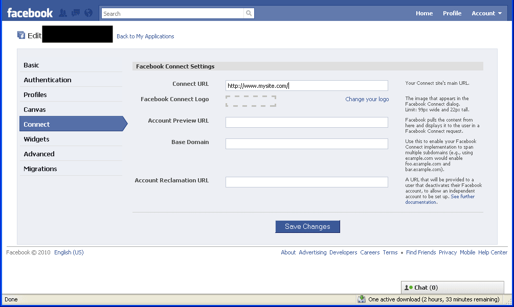Click the application edit icon beside Edit
This screenshot has height=307, width=514.
[x=21, y=35]
